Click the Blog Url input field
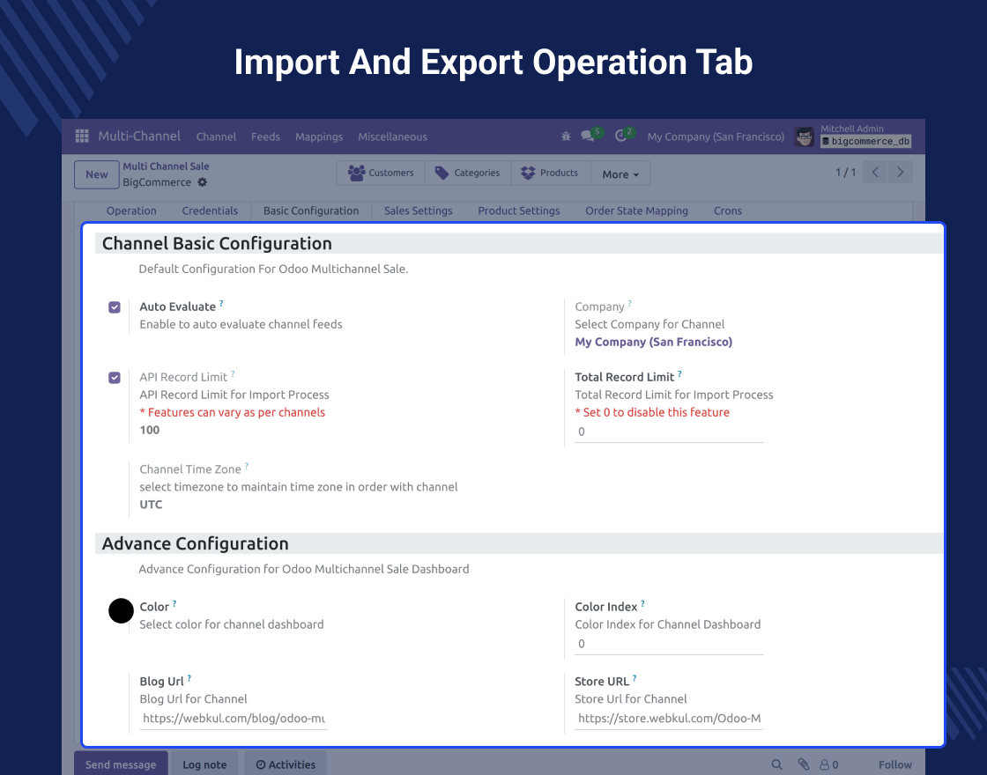This screenshot has width=987, height=775. [234, 719]
